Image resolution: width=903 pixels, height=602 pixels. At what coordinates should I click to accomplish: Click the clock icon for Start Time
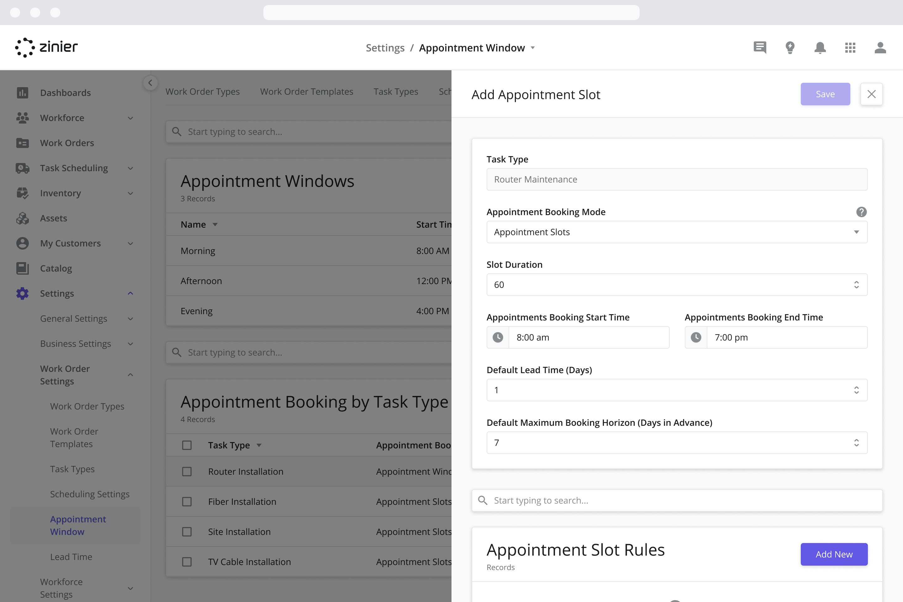pyautogui.click(x=498, y=337)
